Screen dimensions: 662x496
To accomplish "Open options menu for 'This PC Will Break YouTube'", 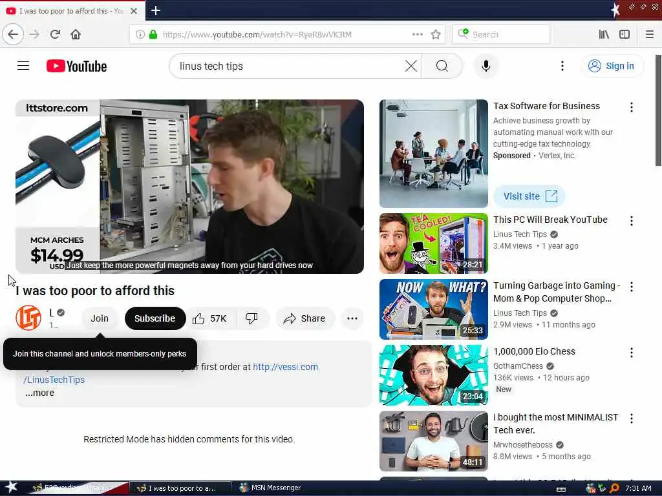I will coord(631,221).
